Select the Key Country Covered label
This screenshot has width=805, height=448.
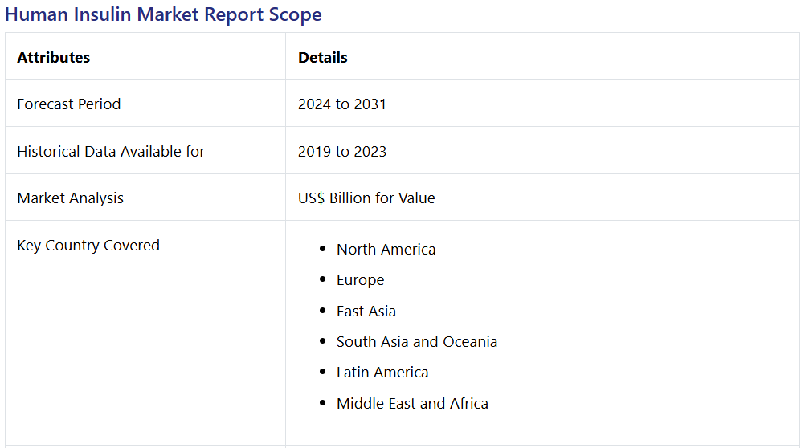88,245
